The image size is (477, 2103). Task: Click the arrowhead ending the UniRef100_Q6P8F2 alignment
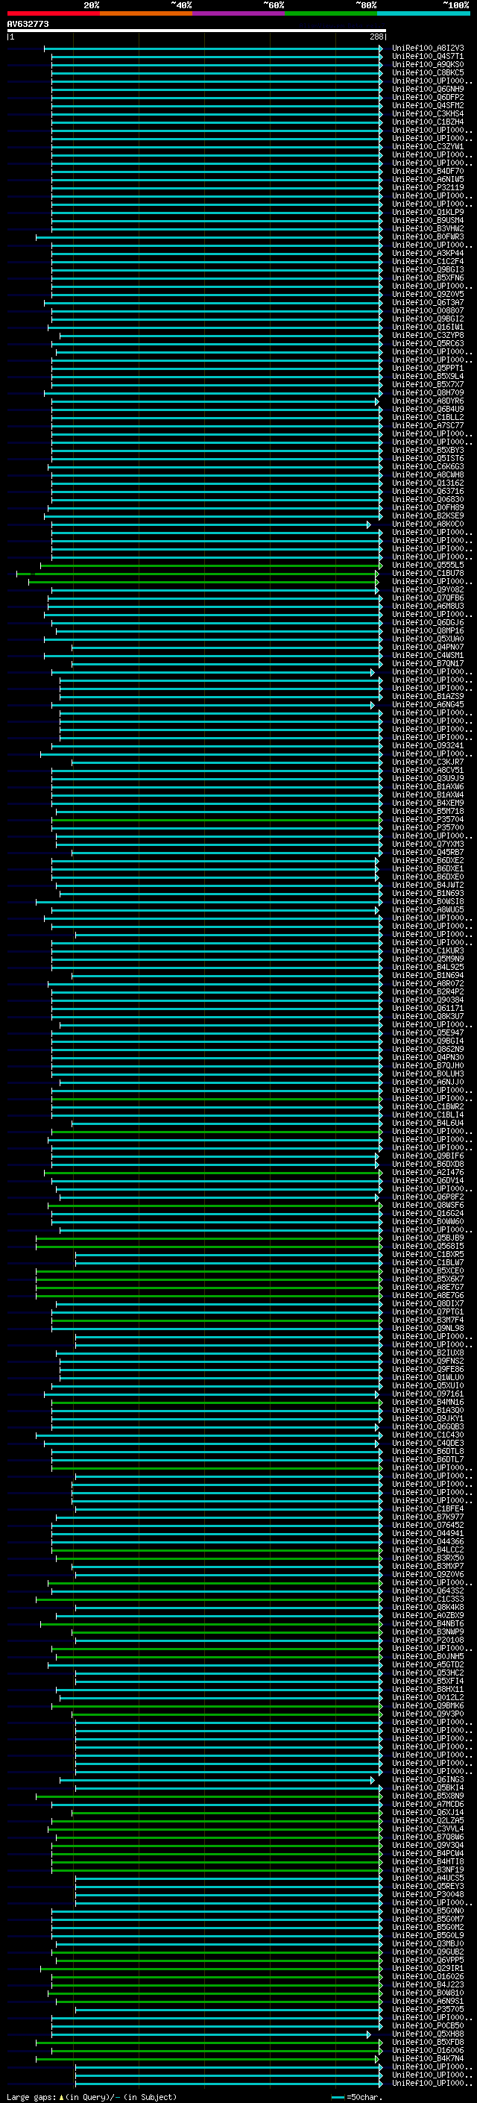coord(376,1197)
